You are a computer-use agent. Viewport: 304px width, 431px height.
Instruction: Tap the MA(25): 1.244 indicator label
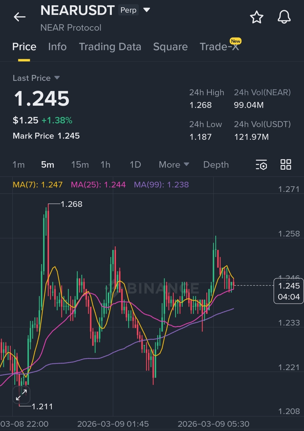pyautogui.click(x=98, y=185)
